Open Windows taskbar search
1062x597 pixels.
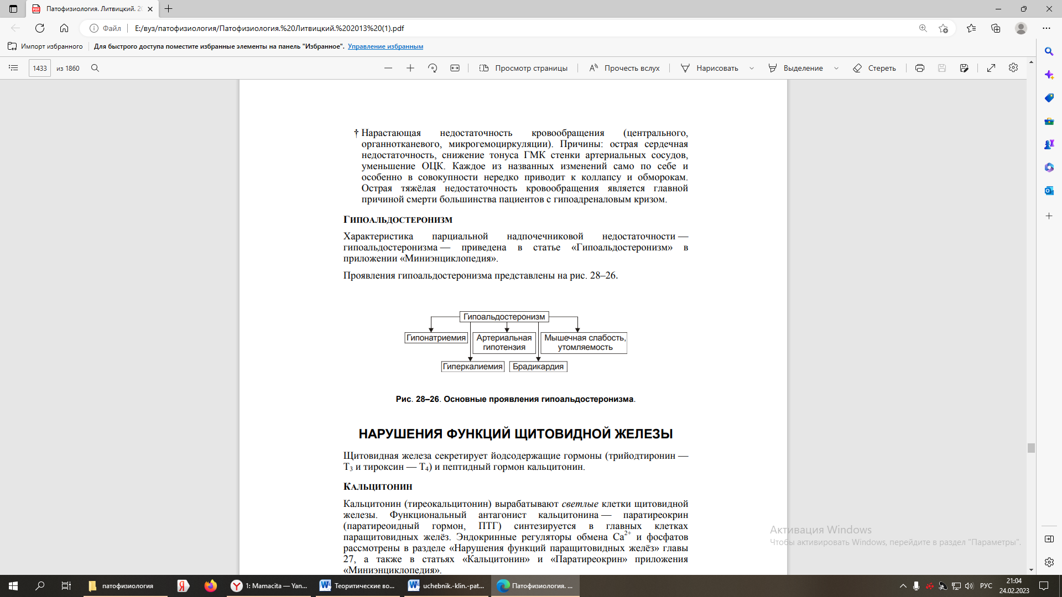[x=40, y=586]
